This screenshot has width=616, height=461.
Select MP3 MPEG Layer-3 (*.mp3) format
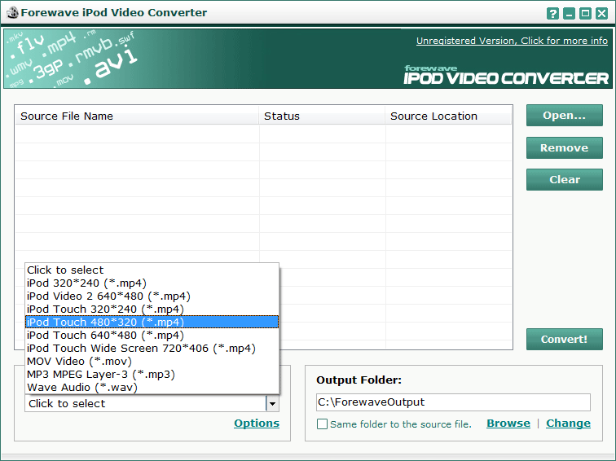coord(152,374)
